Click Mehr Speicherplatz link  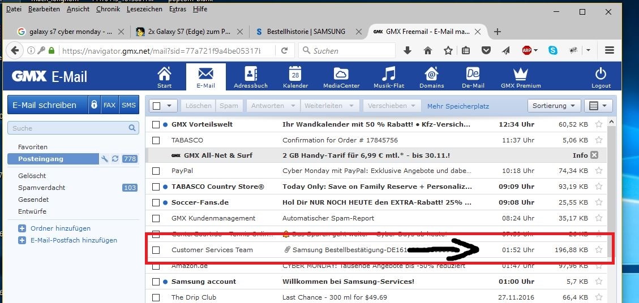tap(458, 106)
